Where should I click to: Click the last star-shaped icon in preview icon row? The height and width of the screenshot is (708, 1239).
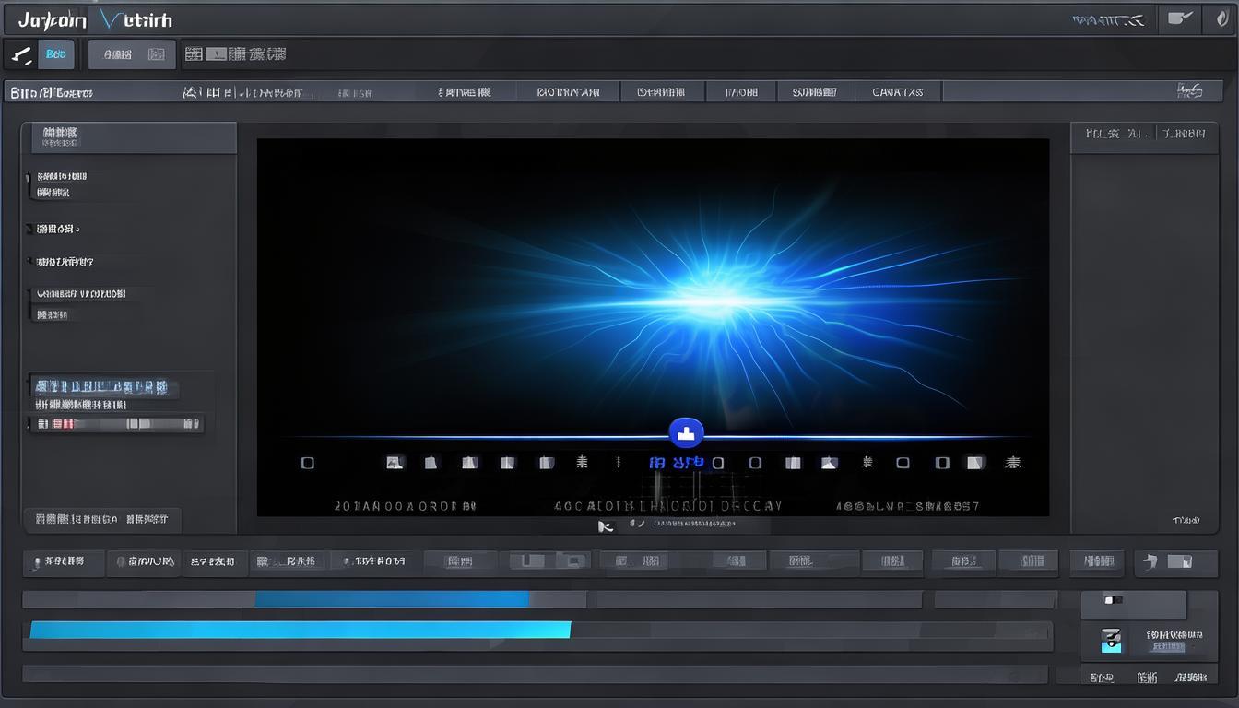[1013, 463]
